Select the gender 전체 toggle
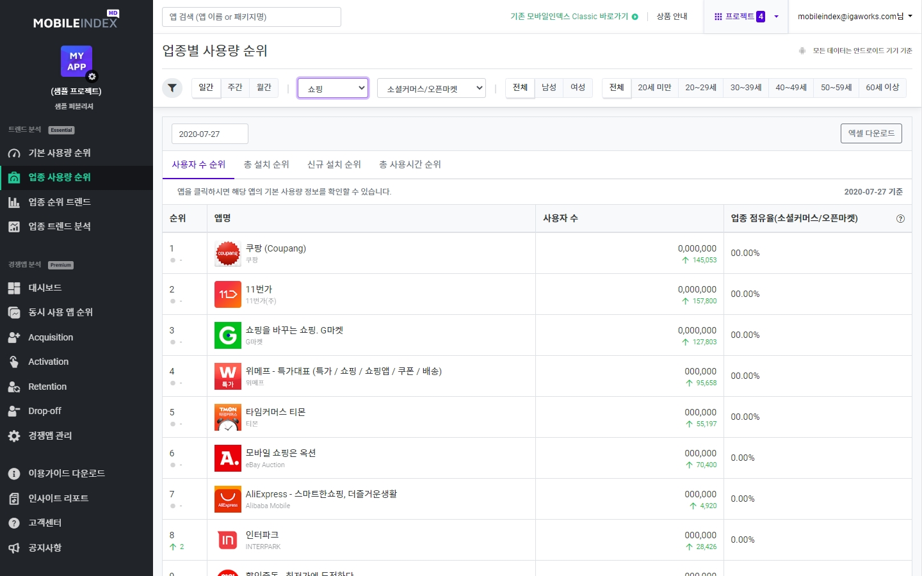Viewport: 922px width, 576px height. point(520,88)
